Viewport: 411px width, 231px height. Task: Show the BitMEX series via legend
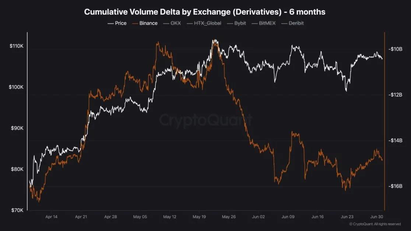click(264, 23)
